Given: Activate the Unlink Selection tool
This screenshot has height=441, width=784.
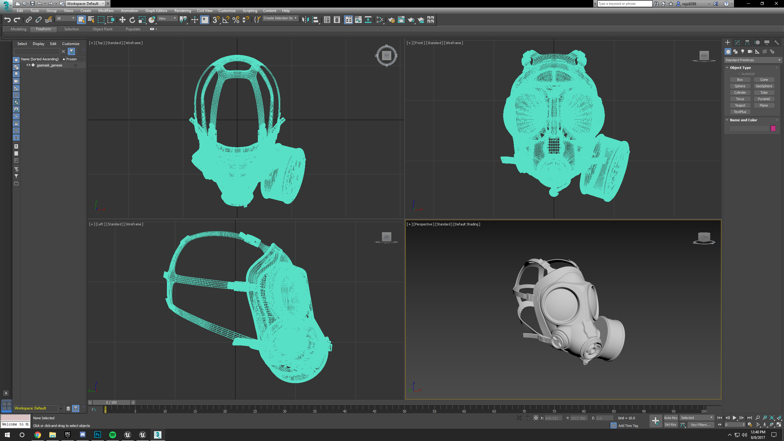Looking at the screenshot, I should tap(39, 20).
